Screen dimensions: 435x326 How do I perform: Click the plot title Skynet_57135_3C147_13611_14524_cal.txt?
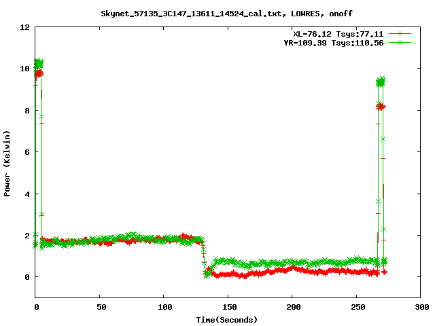point(193,14)
